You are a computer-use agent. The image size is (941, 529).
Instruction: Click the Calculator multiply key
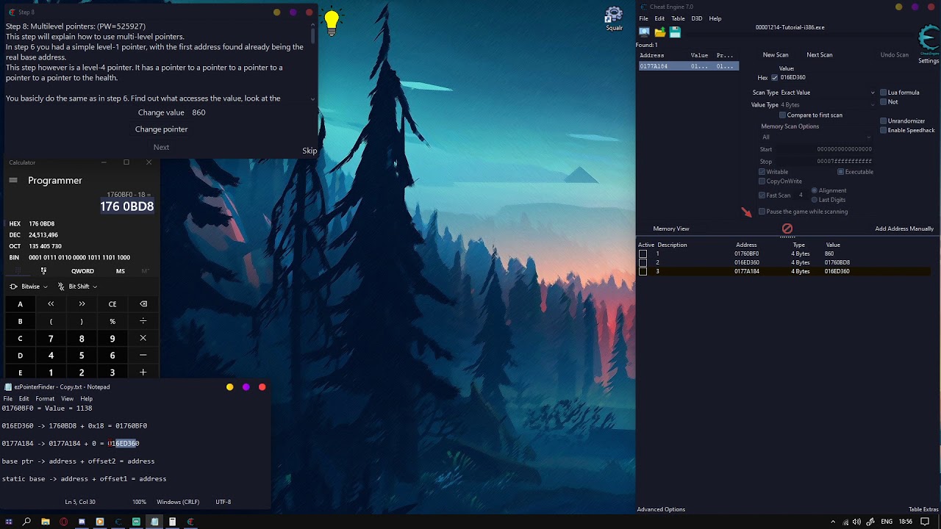(x=143, y=338)
